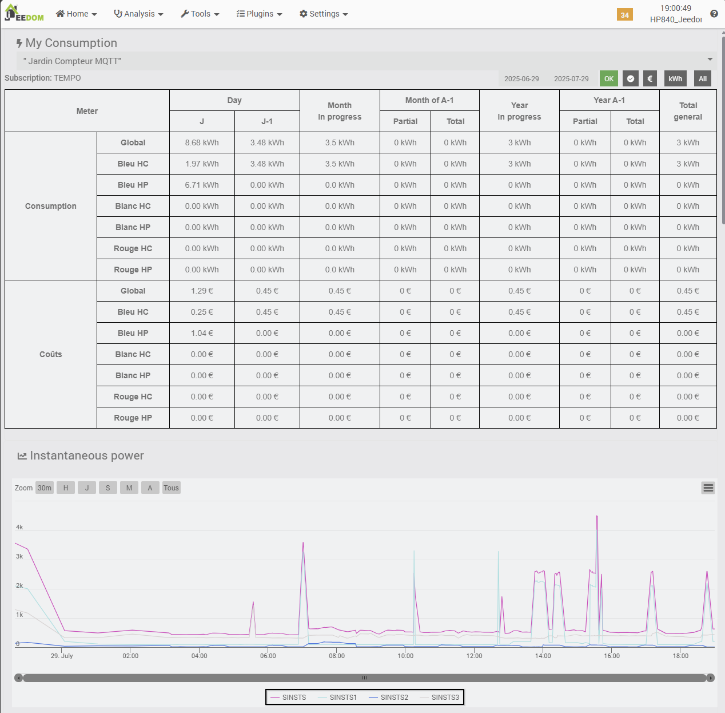Open the chart hamburger export menu
The width and height of the screenshot is (725, 713).
708,488
